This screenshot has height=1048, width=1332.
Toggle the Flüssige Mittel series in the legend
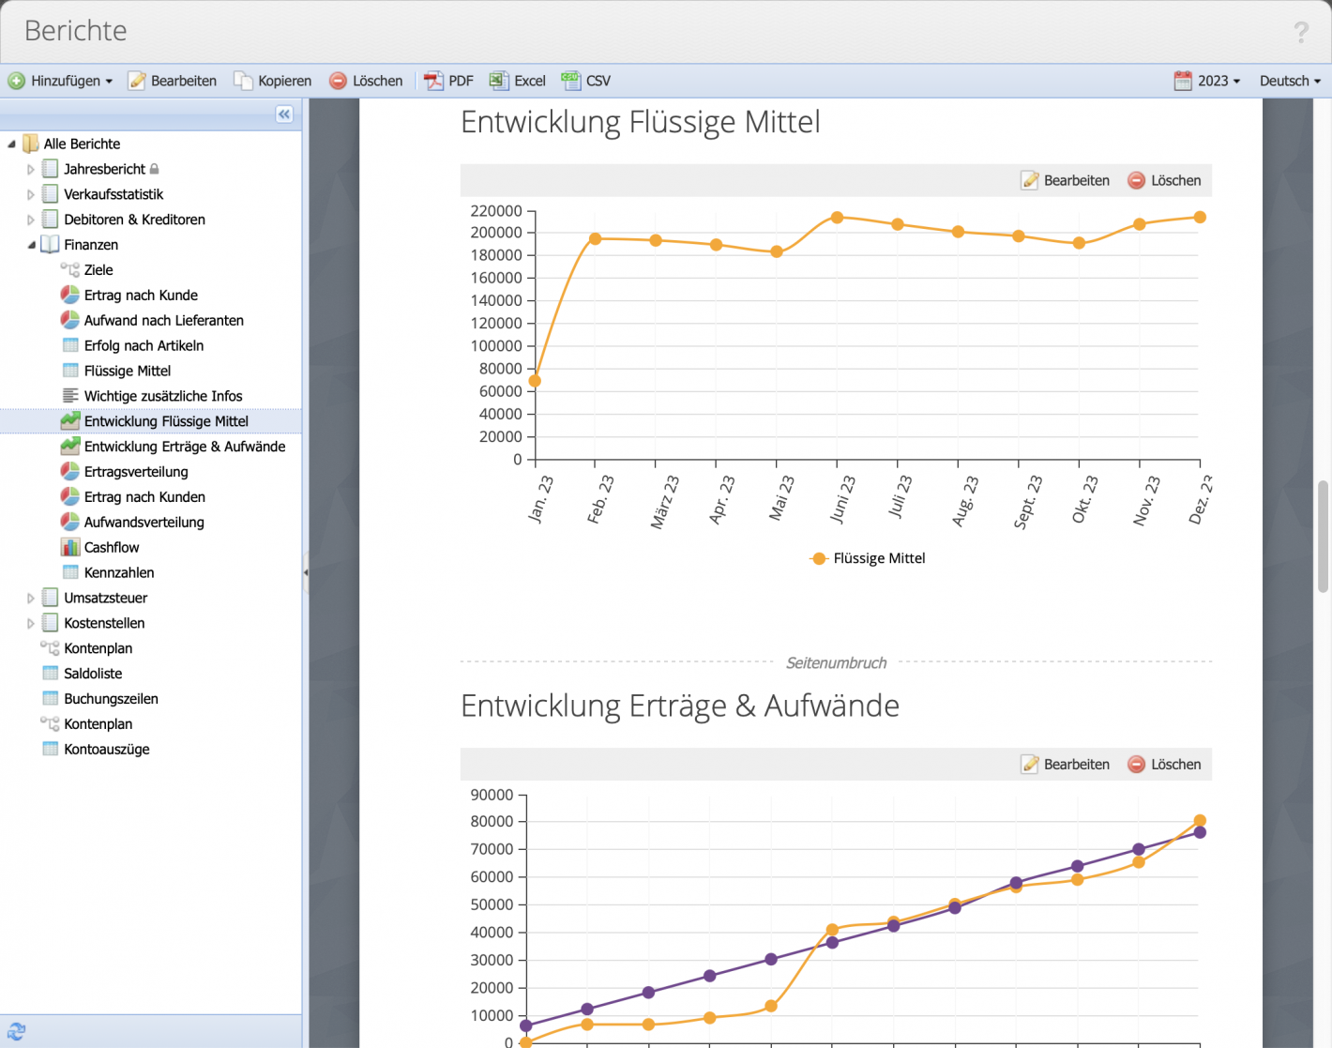click(867, 557)
